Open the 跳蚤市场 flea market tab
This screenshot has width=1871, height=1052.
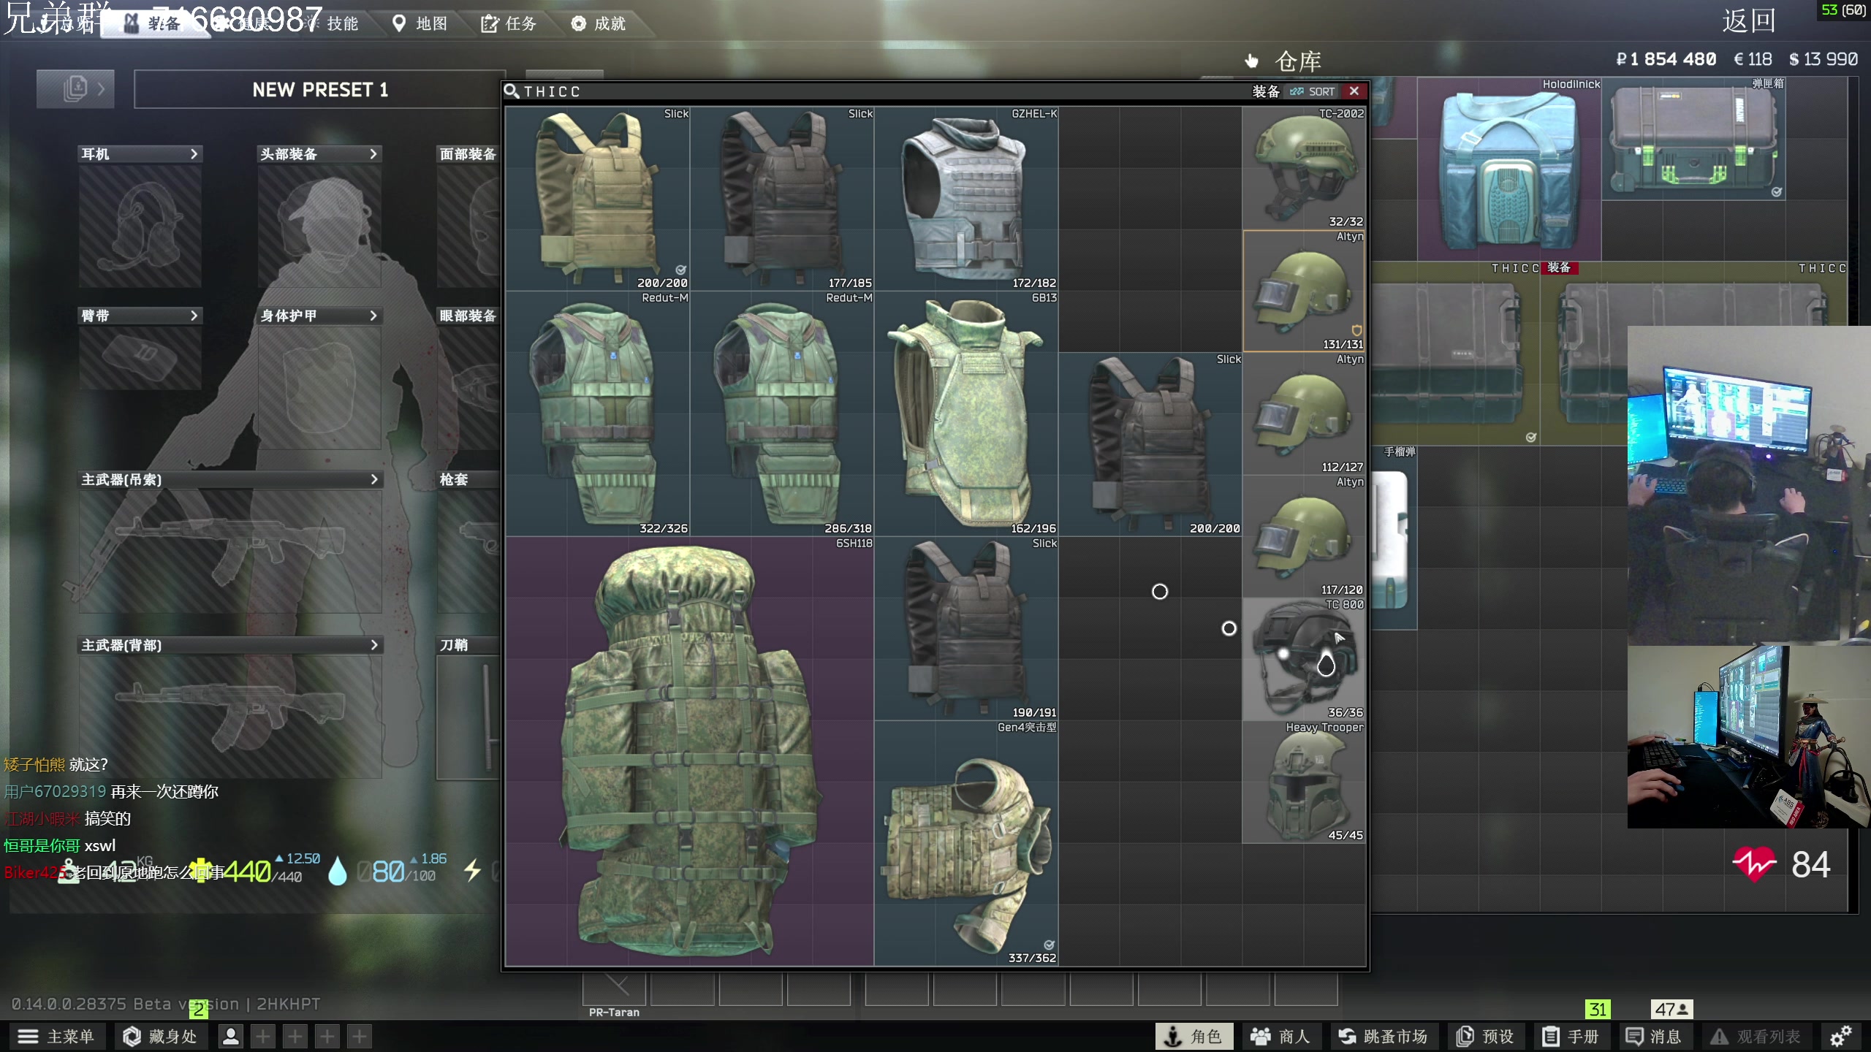point(1384,1036)
